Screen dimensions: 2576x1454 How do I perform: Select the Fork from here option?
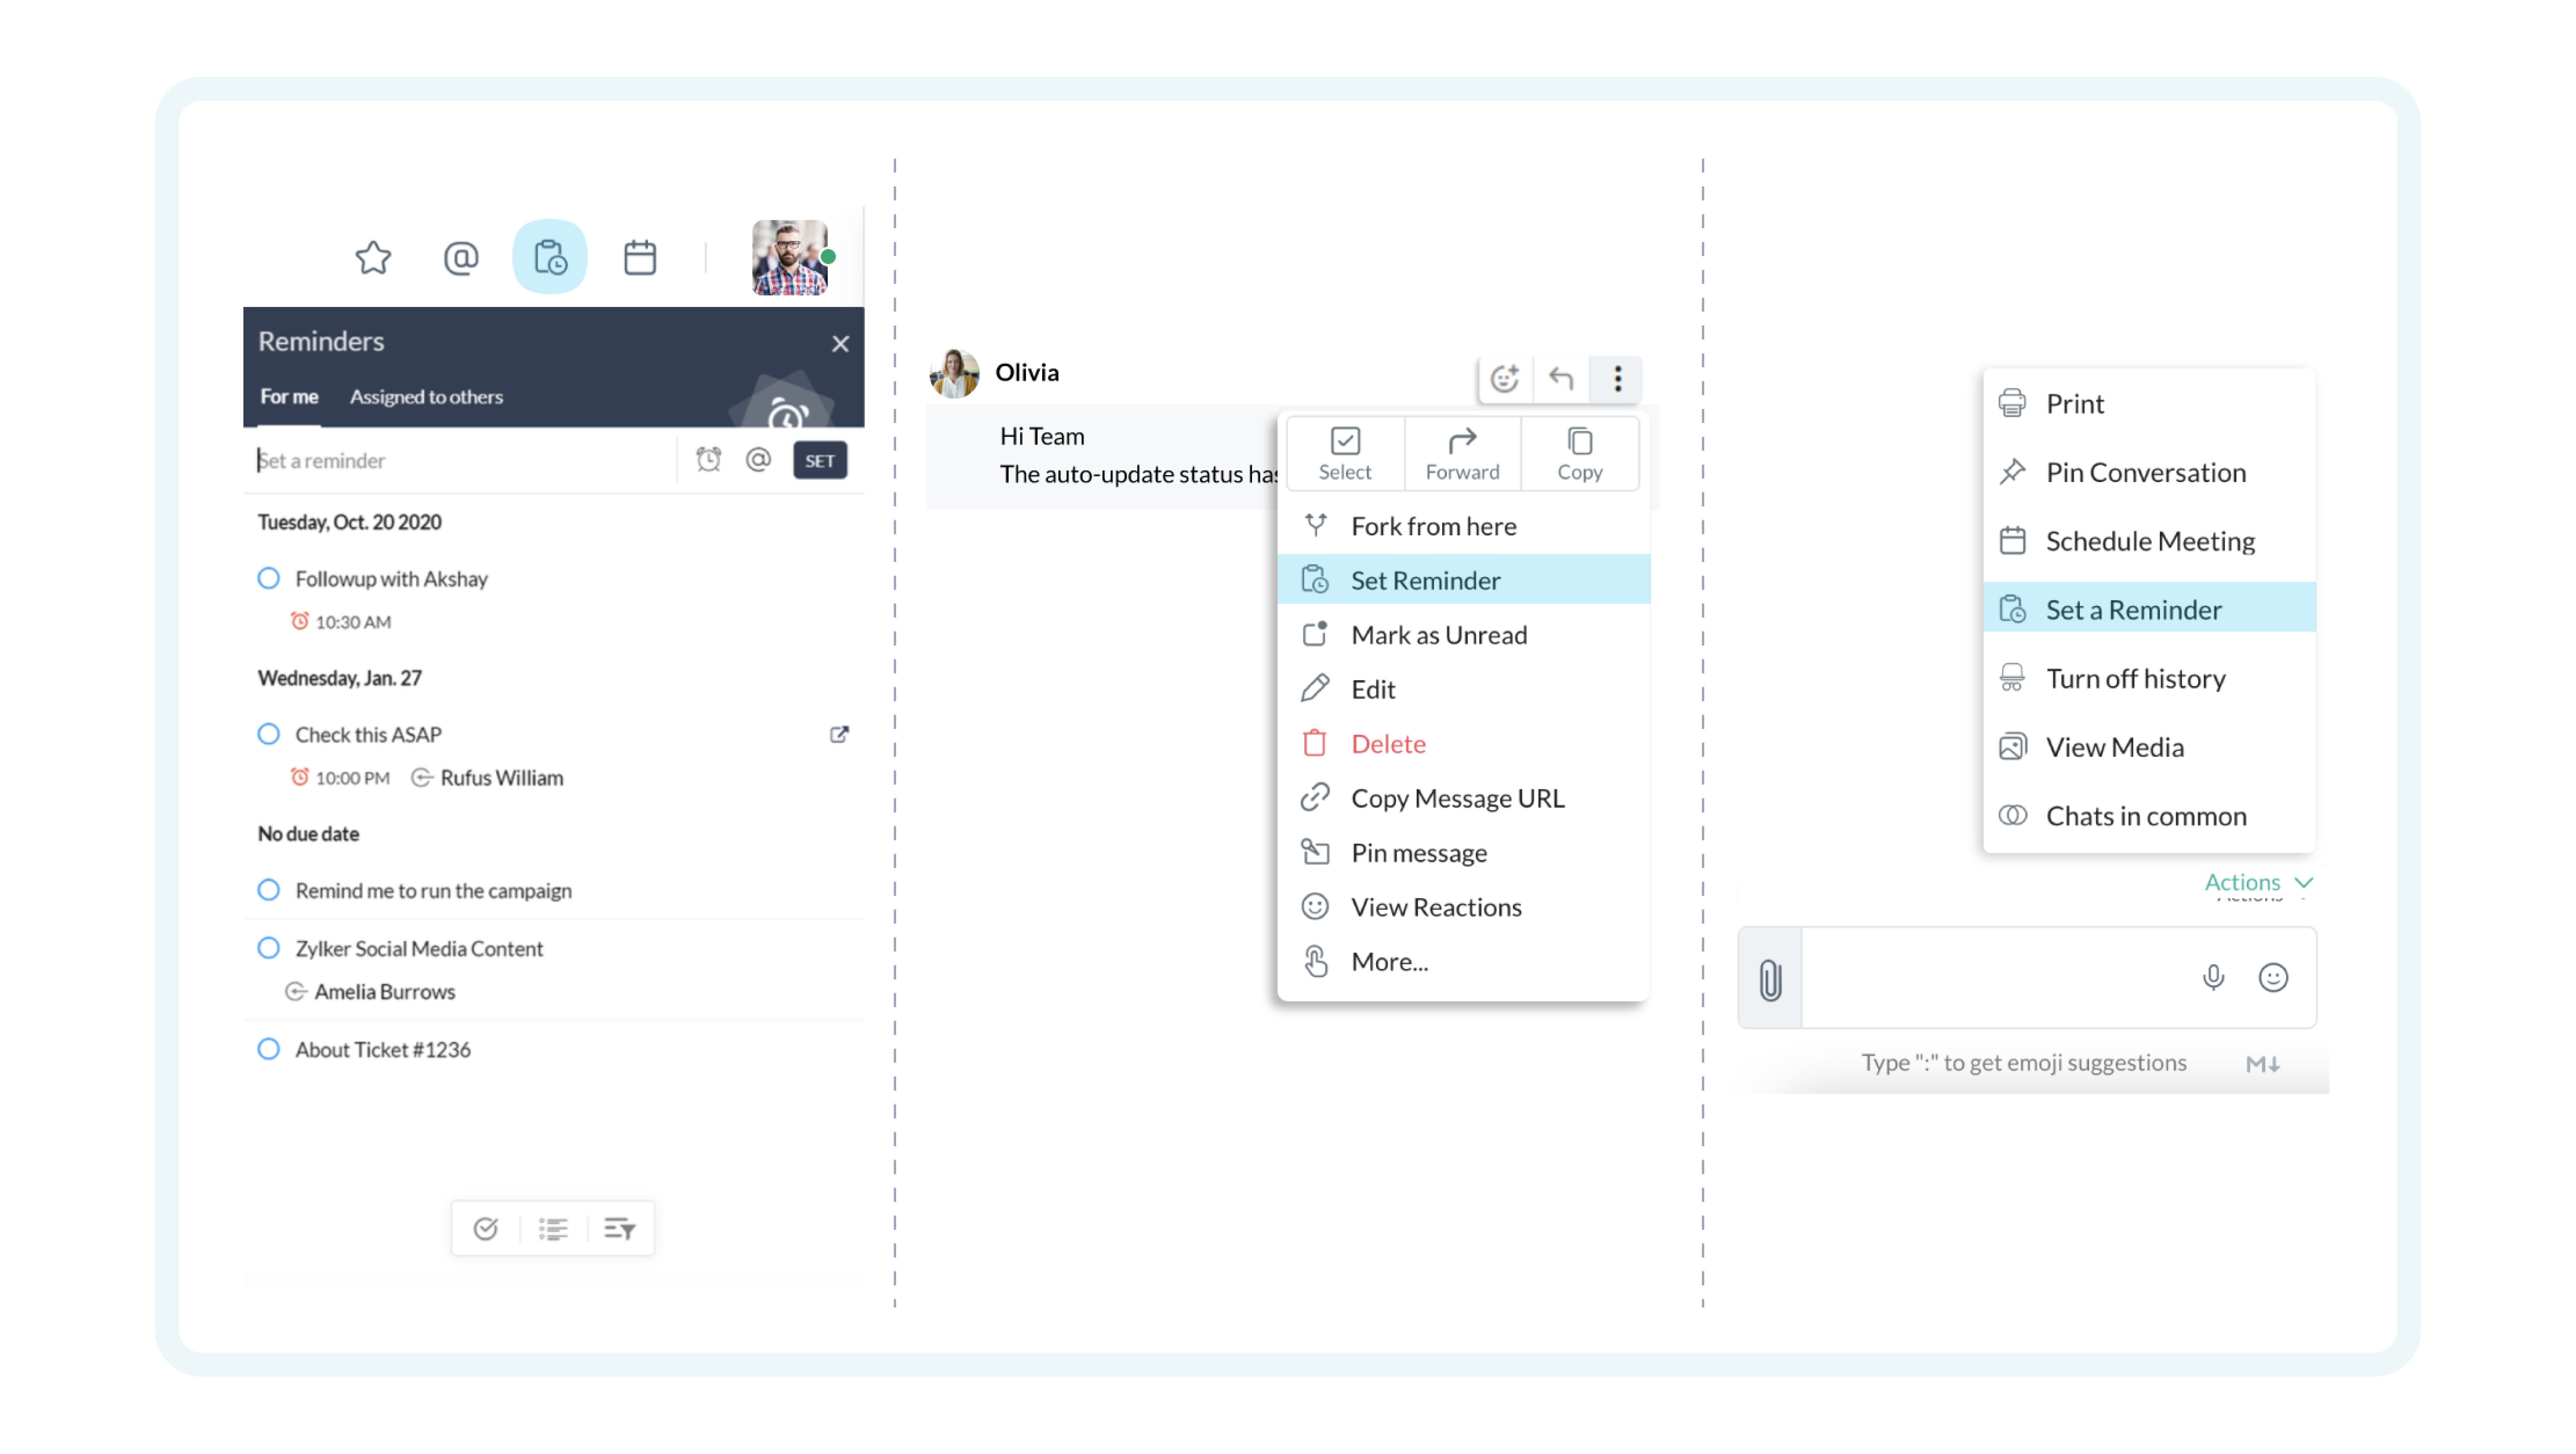pos(1433,525)
